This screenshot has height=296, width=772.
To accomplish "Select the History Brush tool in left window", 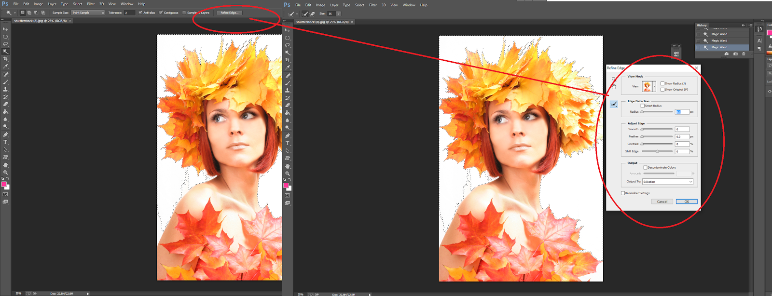I will coord(5,97).
